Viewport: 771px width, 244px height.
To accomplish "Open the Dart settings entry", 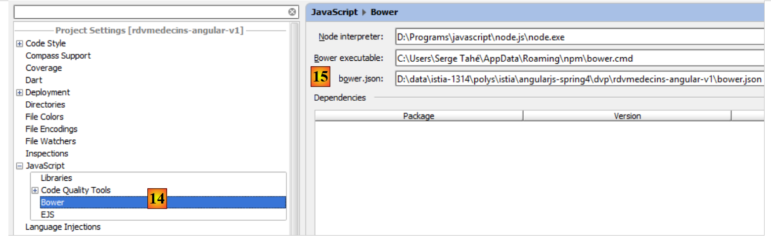I will [34, 80].
